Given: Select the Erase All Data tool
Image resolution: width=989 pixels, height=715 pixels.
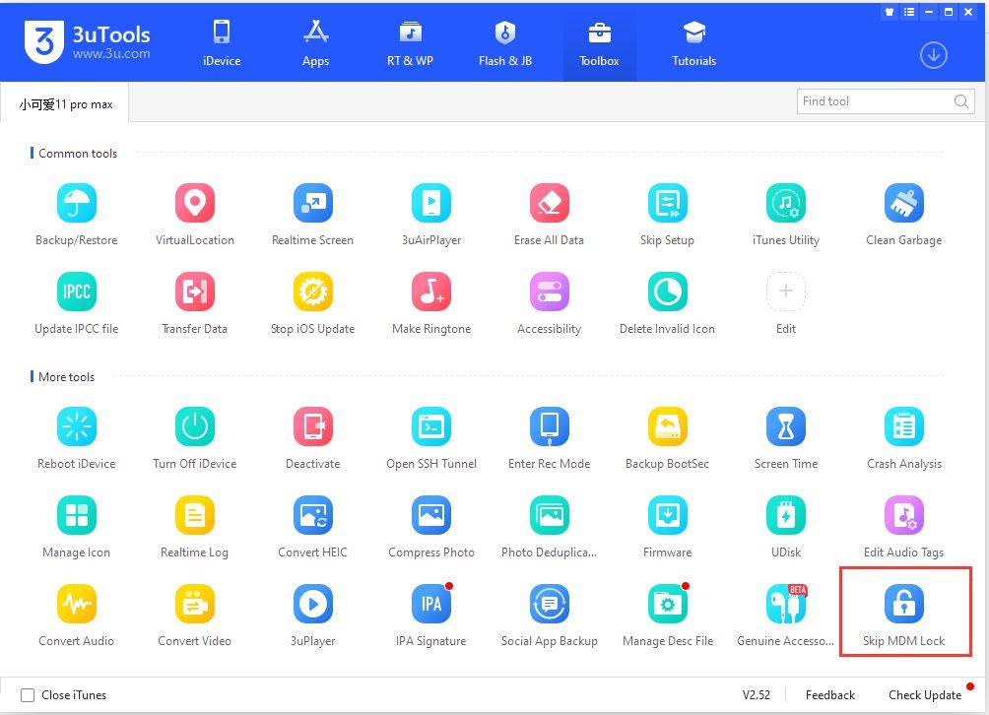Looking at the screenshot, I should tap(550, 215).
